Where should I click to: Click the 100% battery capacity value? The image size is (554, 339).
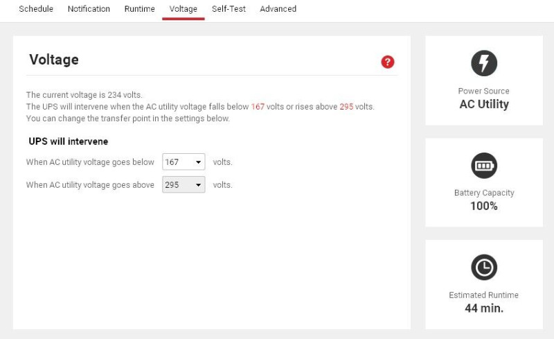[x=483, y=206]
